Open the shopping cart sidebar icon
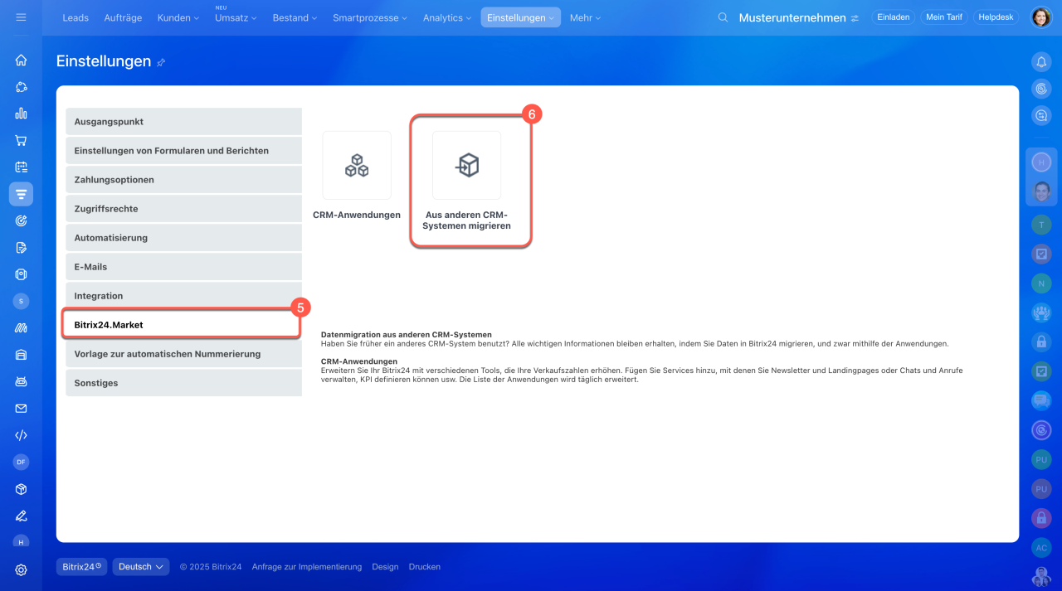 click(x=21, y=140)
